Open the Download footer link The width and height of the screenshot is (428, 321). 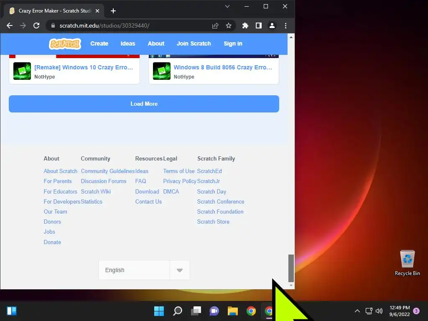[x=147, y=191]
